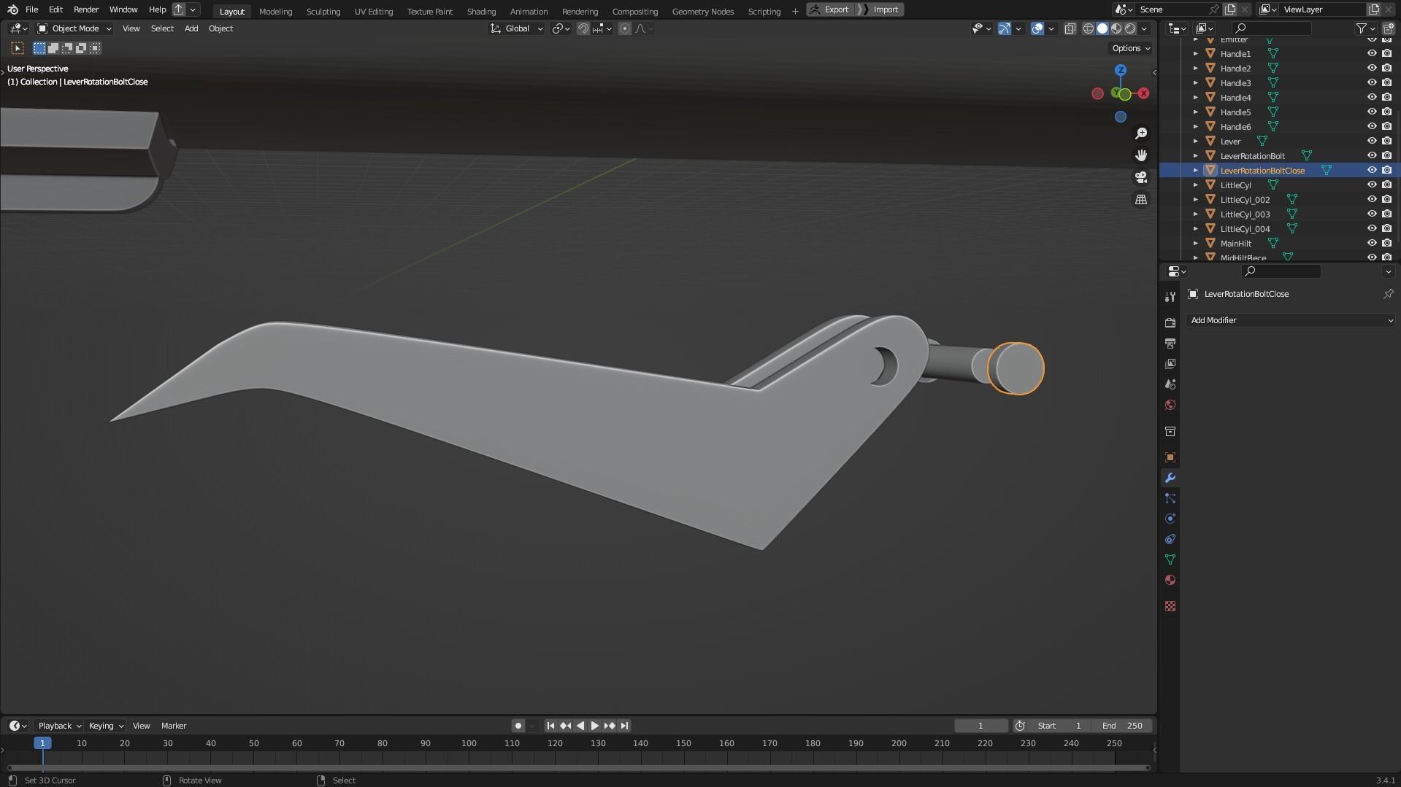Select the Handle6 object in outliner

click(x=1235, y=126)
